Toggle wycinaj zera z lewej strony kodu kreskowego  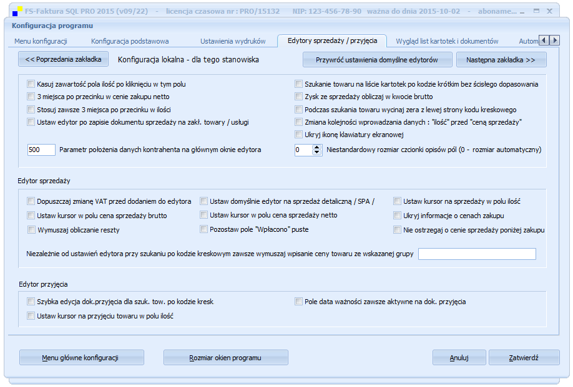coord(298,110)
